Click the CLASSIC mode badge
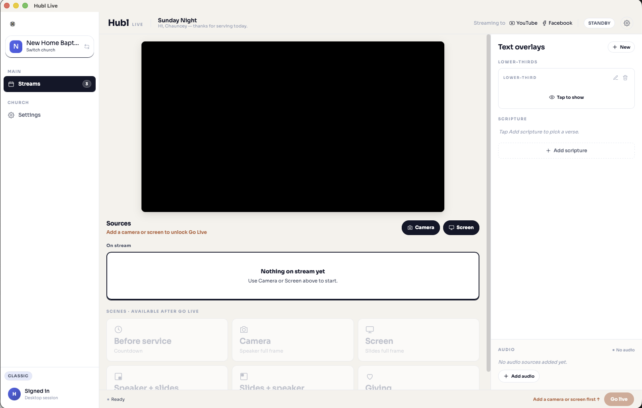The width and height of the screenshot is (642, 408). (x=18, y=376)
